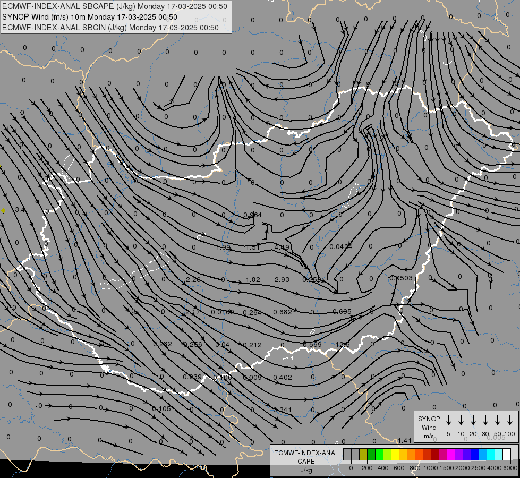Click the map value 0.695
This screenshot has height=478, width=520.
click(x=342, y=311)
